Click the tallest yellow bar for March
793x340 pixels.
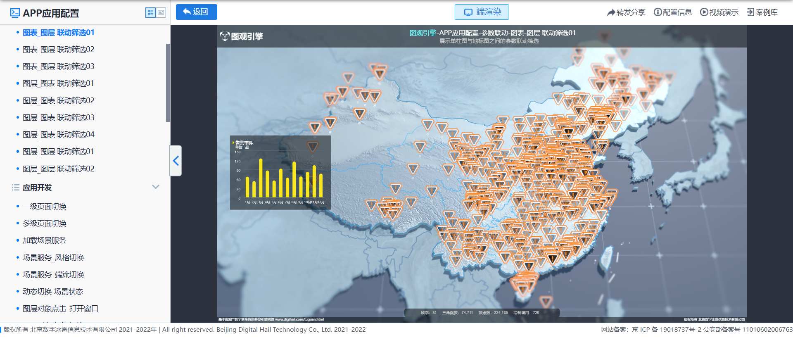point(261,178)
